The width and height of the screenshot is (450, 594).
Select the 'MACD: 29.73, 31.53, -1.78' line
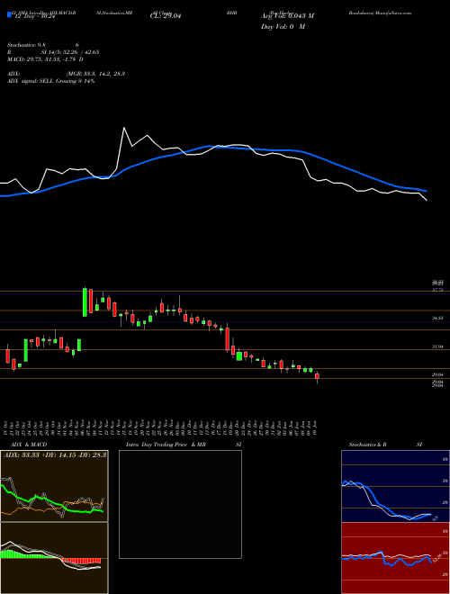click(45, 59)
